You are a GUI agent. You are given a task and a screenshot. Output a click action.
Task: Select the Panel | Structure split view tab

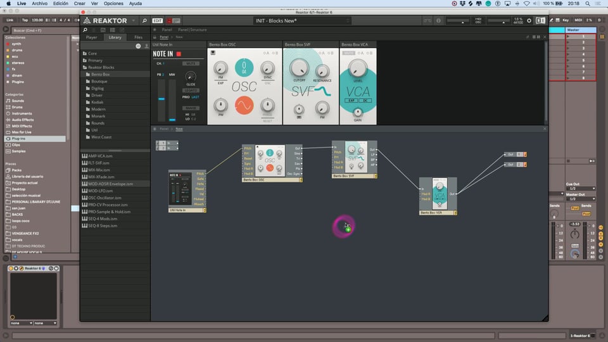point(193,30)
